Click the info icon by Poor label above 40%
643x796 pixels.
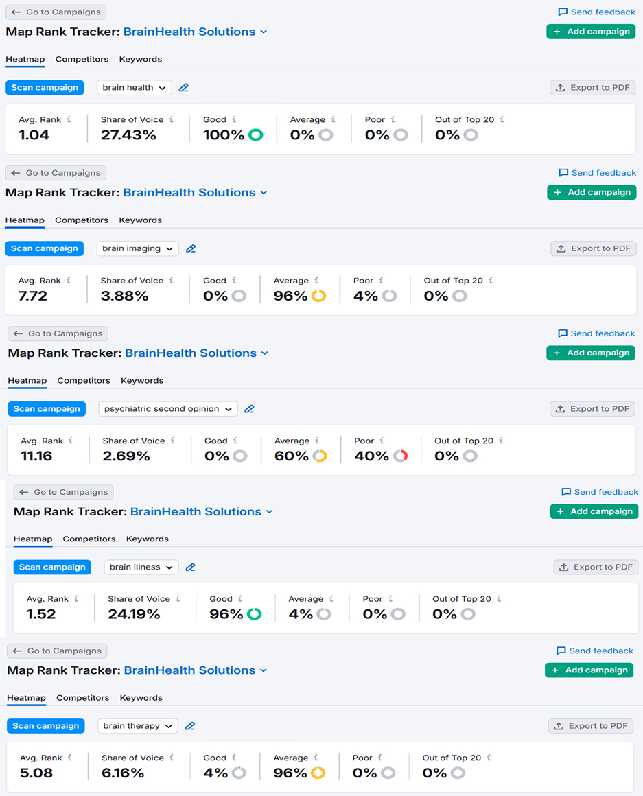point(382,441)
